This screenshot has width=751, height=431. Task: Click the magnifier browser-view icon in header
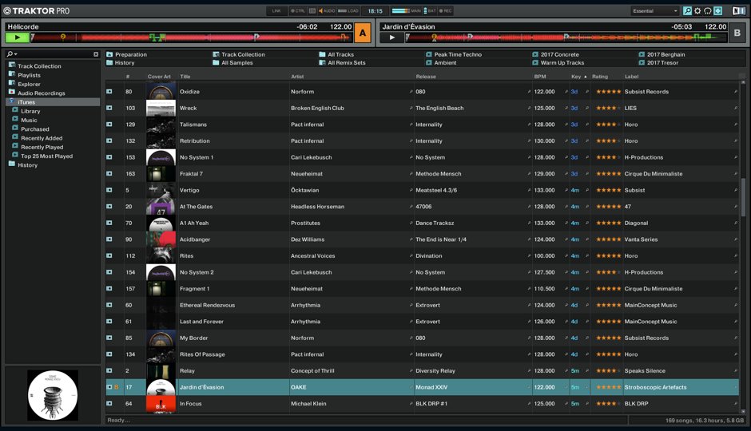pos(687,11)
